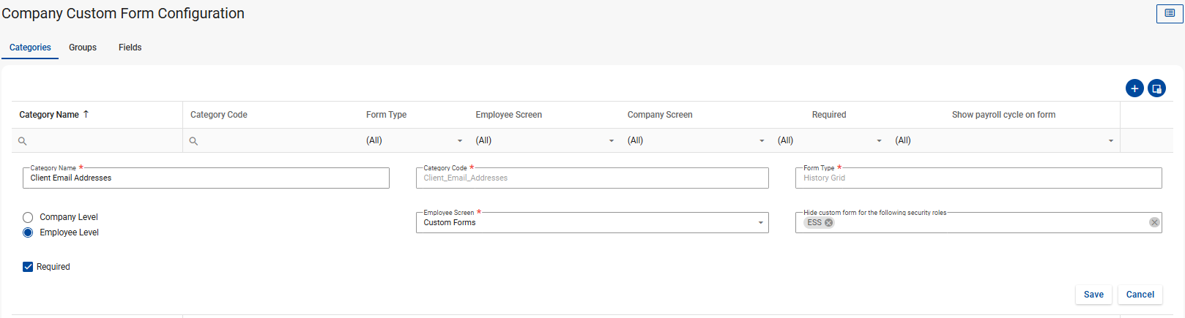Expand the Employee Screen Custom Forms dropdown
Screen dimensions: 1185x318
760,223
